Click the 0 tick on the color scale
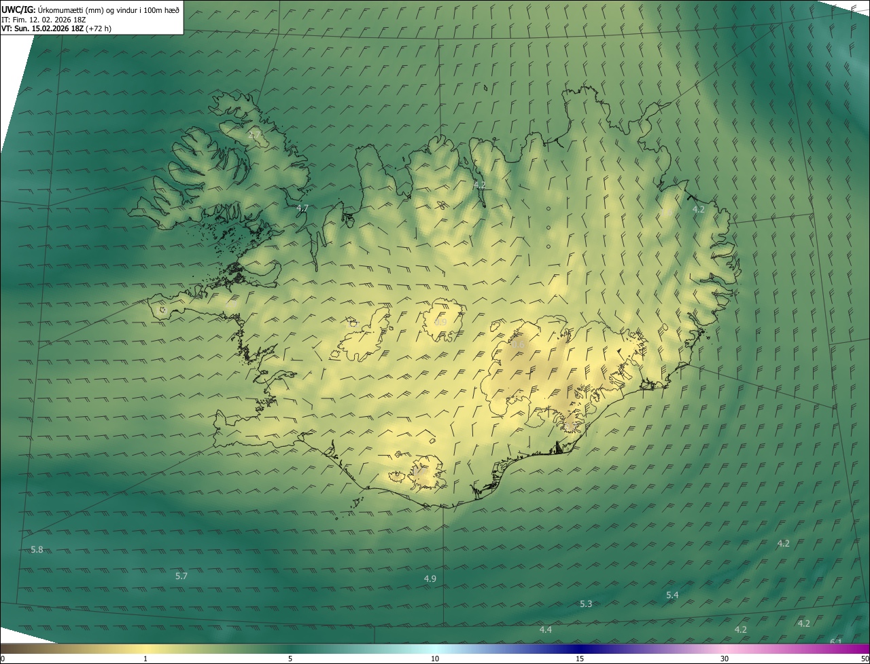Viewport: 870px width, 664px height. 3,659
